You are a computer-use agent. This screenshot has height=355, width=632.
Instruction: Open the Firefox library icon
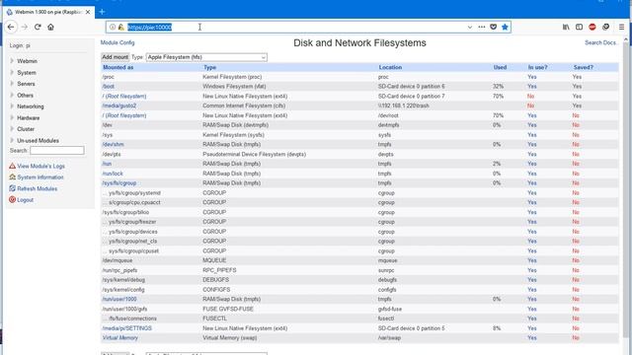566,27
